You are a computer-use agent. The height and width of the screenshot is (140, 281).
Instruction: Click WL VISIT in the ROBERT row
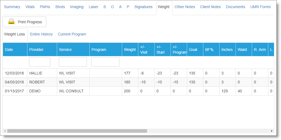[x=67, y=82]
